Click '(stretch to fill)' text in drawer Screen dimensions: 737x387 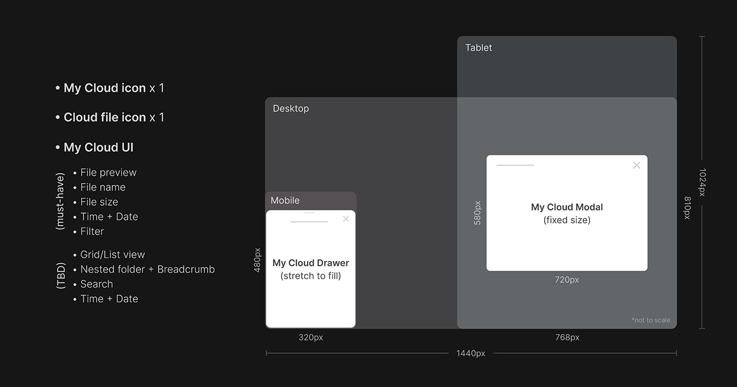tap(311, 276)
